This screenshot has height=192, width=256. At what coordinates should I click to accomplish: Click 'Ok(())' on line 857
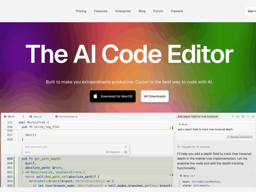pyautogui.click(x=30, y=135)
